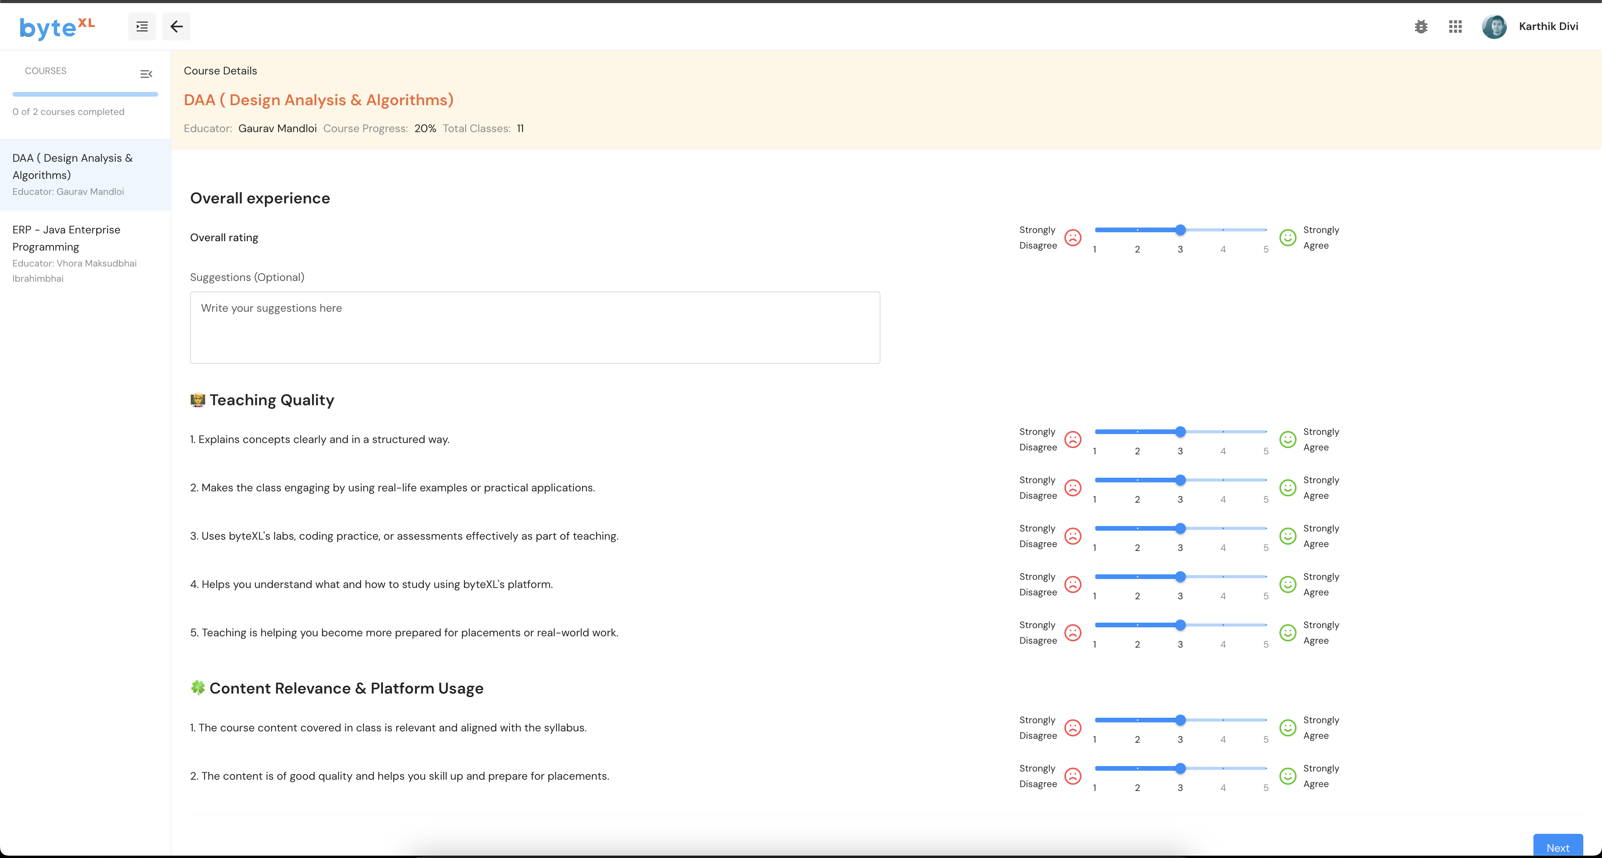This screenshot has width=1602, height=858.
Task: Collapse the Courses panel icon
Action: tap(146, 74)
